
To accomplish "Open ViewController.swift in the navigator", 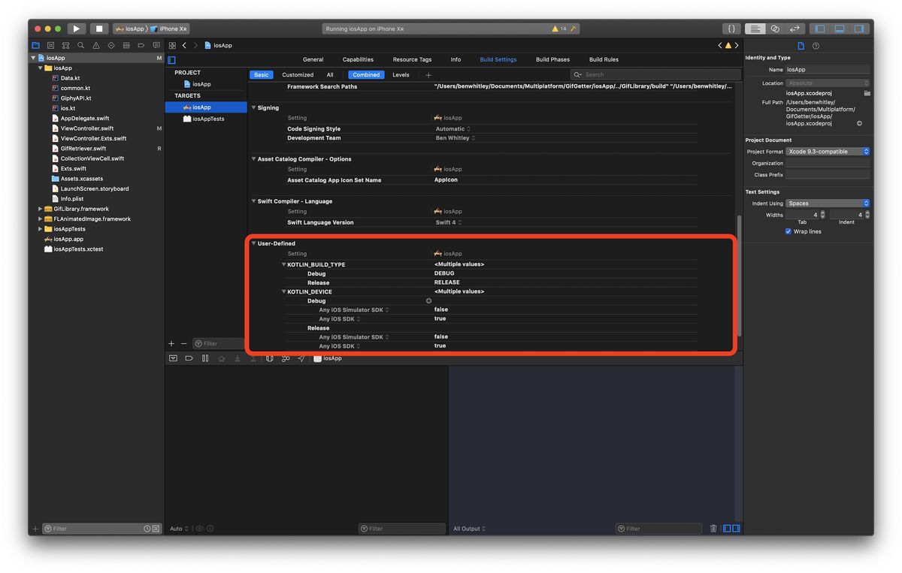I will [x=87, y=128].
